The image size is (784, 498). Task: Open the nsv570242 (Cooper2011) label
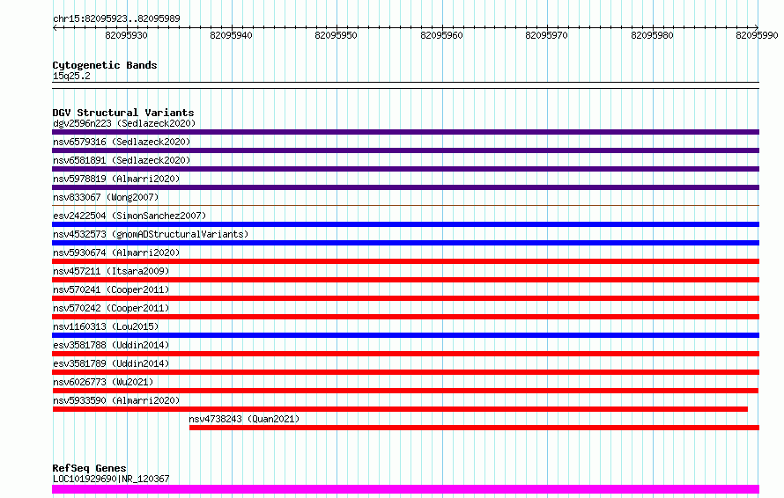pos(111,308)
